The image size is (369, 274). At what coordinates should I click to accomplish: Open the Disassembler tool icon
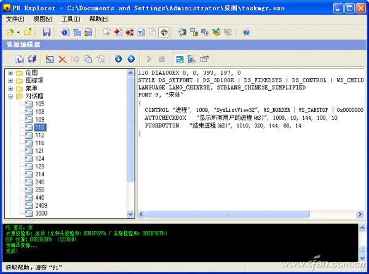click(x=182, y=32)
